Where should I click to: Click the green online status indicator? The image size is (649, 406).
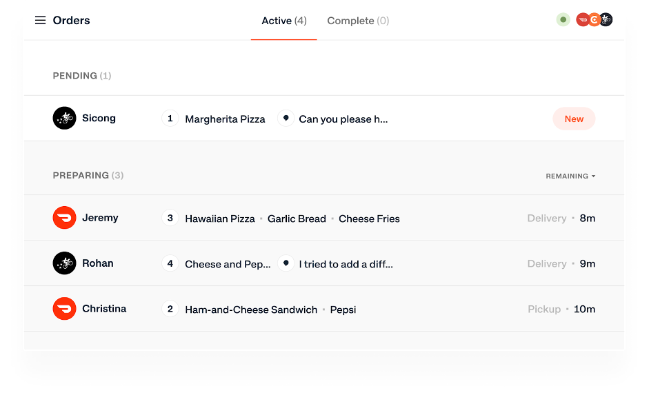pyautogui.click(x=563, y=20)
